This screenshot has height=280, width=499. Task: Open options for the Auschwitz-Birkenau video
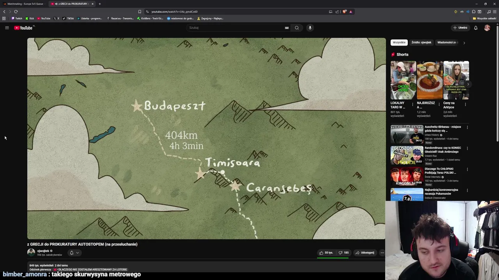(x=467, y=127)
